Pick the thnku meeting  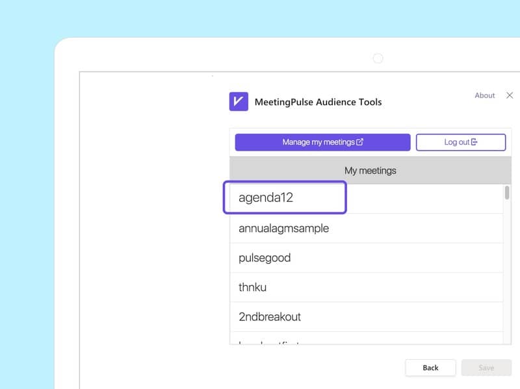[x=253, y=287]
